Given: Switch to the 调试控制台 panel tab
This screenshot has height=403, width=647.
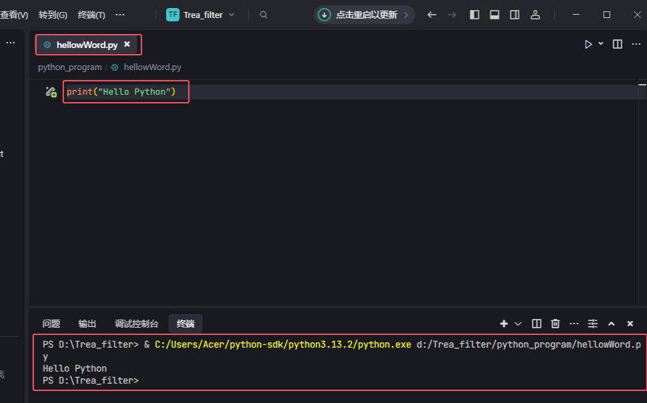Looking at the screenshot, I should (x=137, y=324).
